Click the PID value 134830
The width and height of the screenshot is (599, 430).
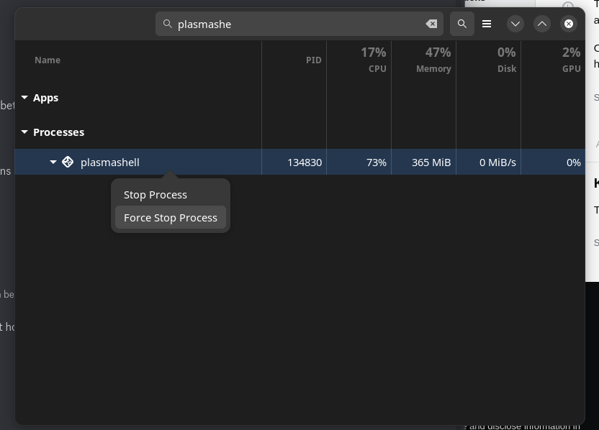(305, 163)
